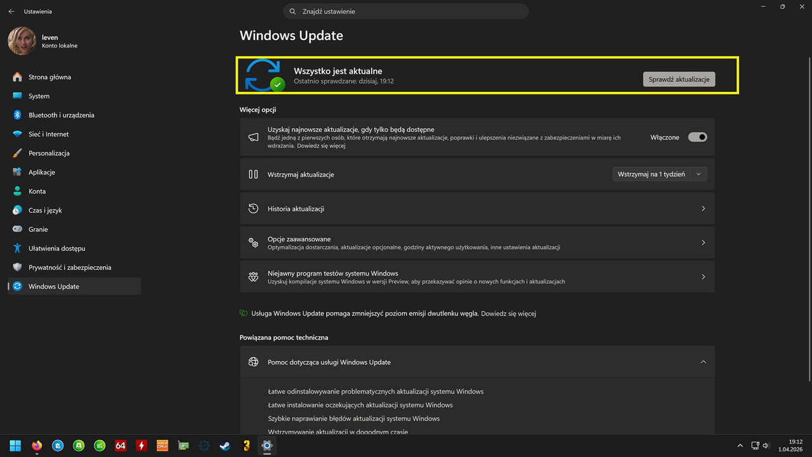
Task: Select System in the sidebar
Action: click(x=74, y=96)
